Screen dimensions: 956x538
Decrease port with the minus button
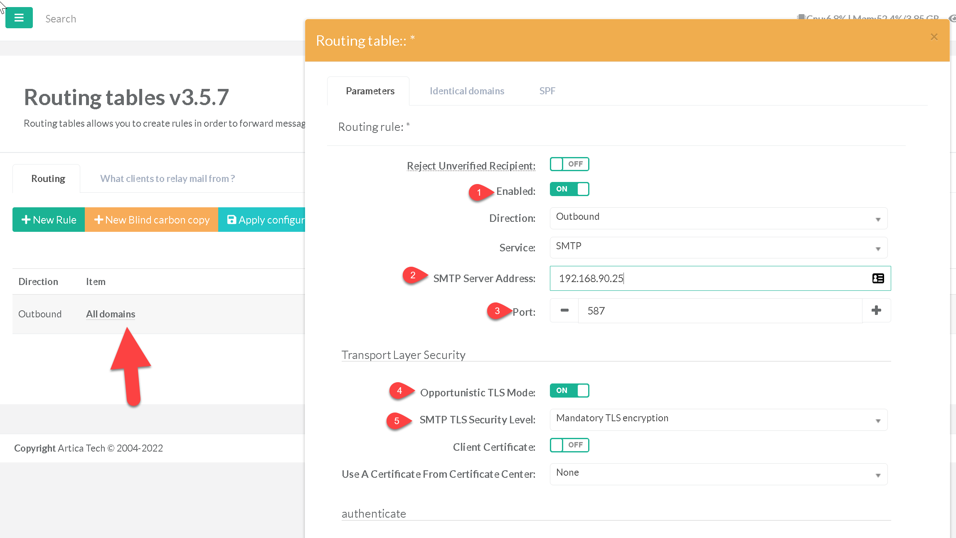(564, 310)
